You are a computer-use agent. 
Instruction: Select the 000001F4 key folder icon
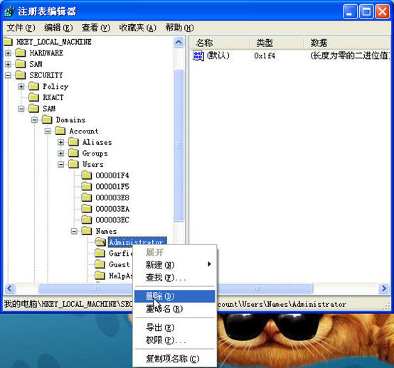point(87,175)
